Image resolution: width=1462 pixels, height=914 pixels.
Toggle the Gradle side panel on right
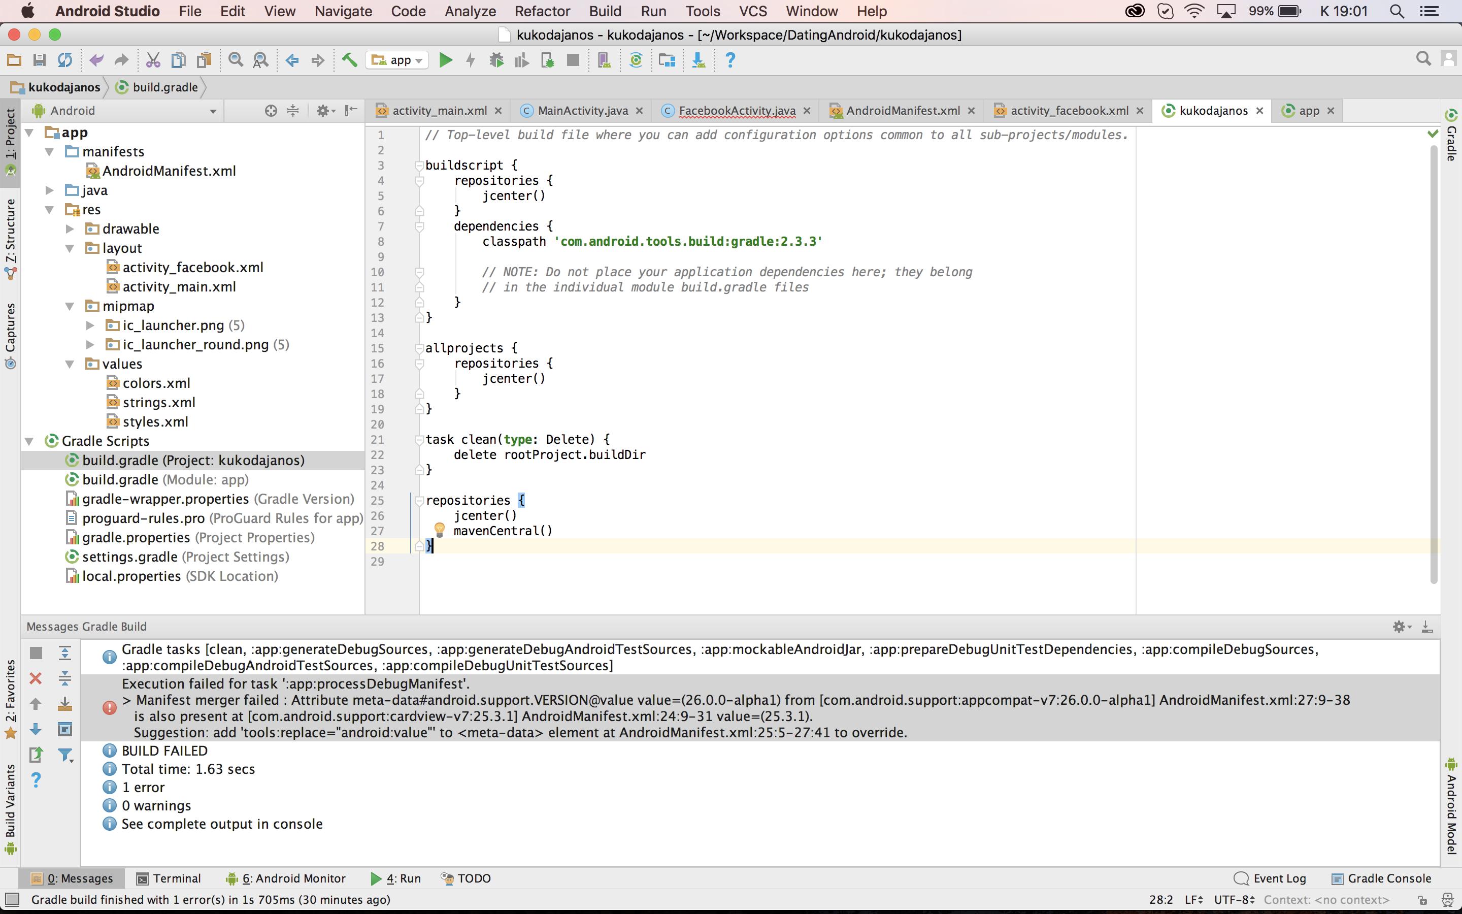coord(1451,136)
